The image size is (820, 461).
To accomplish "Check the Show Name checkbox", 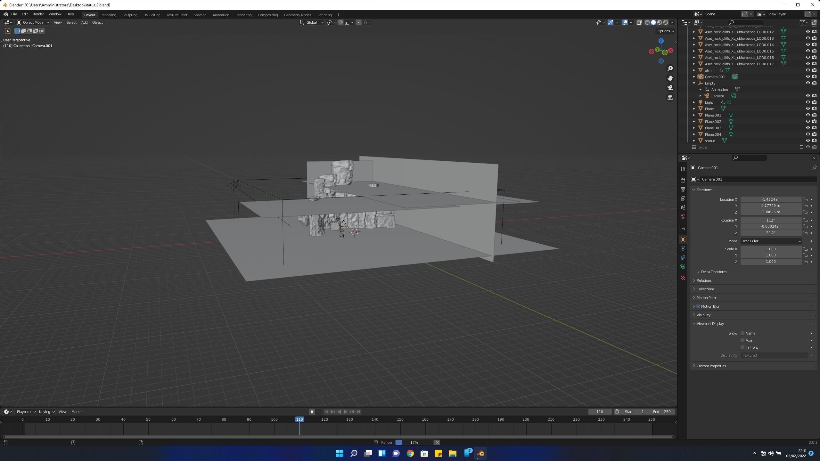I will (x=742, y=333).
